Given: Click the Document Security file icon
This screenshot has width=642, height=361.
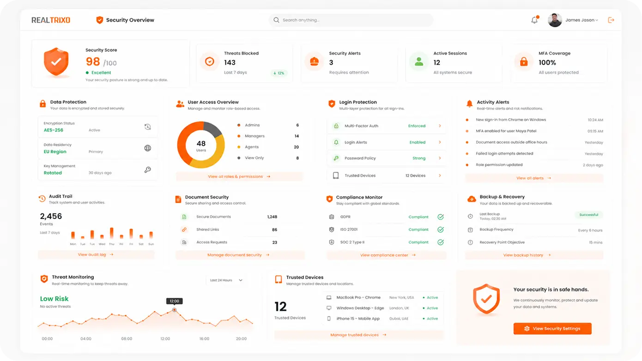Looking at the screenshot, I should click(x=178, y=199).
